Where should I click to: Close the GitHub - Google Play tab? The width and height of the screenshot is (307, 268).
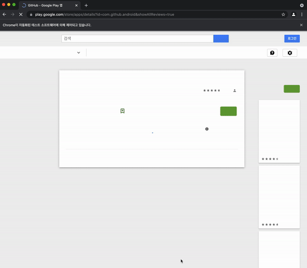pos(76,6)
